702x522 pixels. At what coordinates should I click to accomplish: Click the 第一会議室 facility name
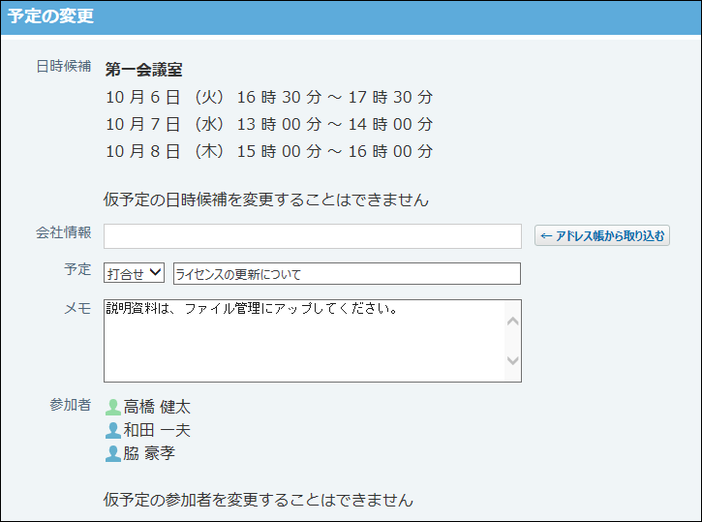click(x=143, y=70)
